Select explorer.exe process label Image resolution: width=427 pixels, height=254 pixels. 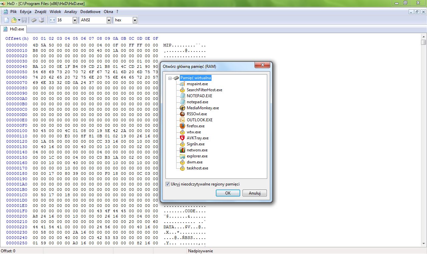pyautogui.click(x=197, y=156)
